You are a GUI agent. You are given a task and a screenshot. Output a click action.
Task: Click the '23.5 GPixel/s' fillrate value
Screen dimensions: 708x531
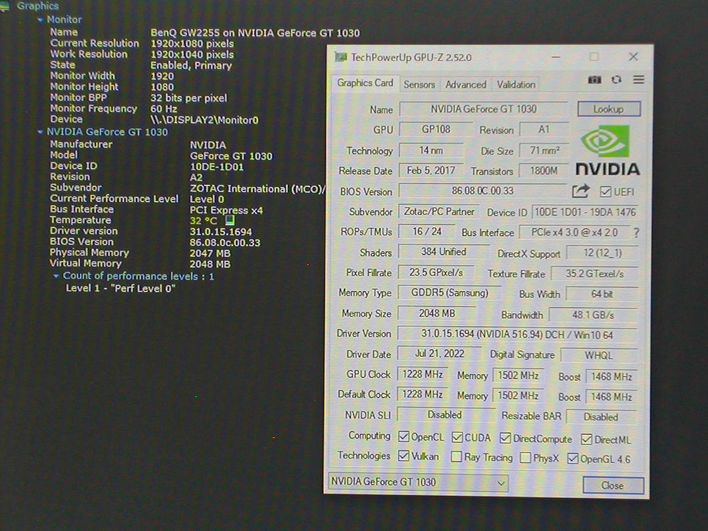[x=436, y=273]
